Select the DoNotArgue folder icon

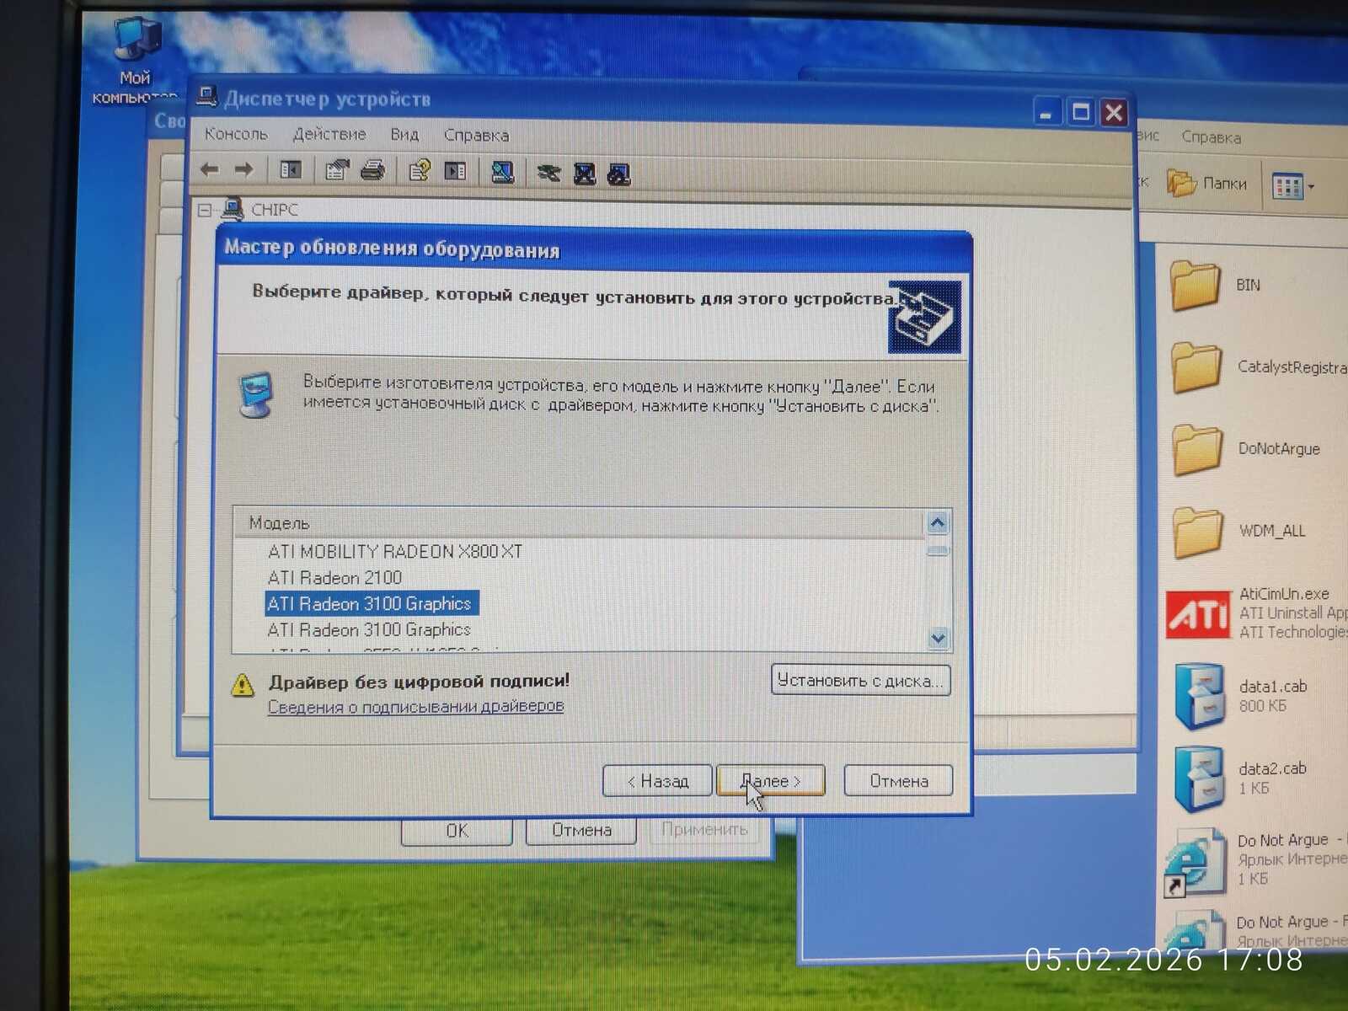coord(1197,449)
